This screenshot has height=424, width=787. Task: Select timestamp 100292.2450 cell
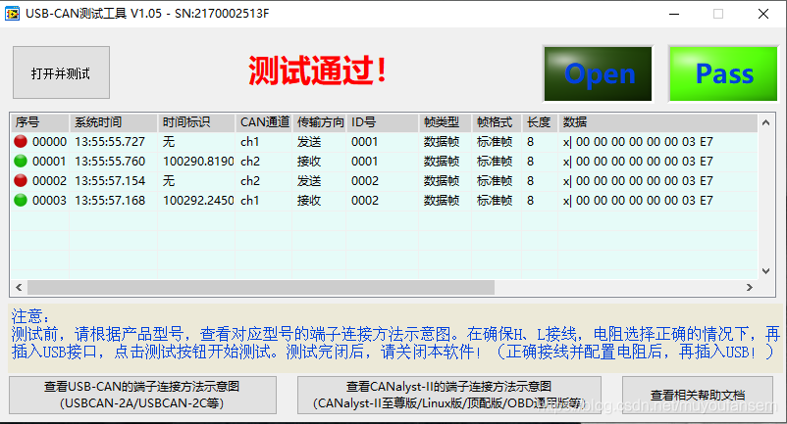pyautogui.click(x=198, y=200)
